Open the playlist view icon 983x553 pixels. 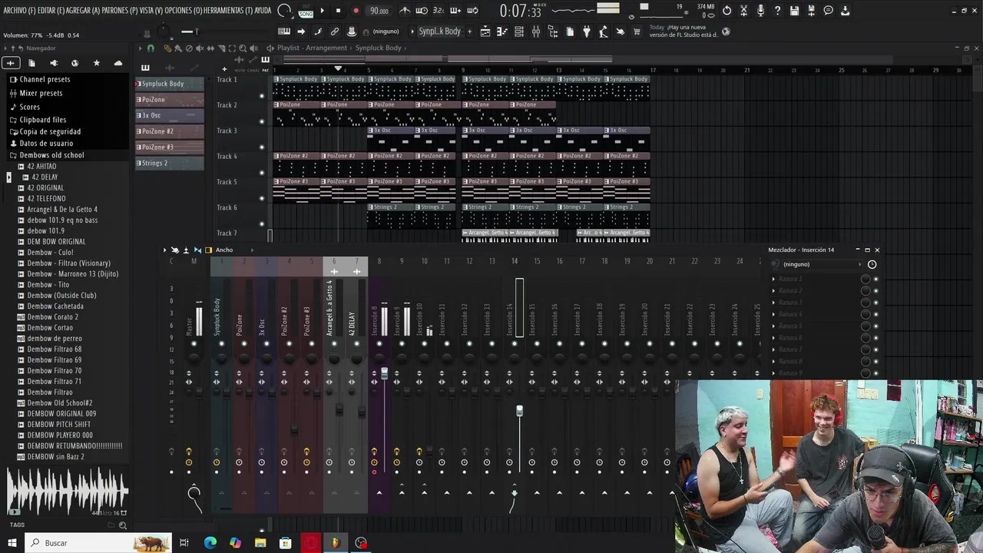click(485, 31)
